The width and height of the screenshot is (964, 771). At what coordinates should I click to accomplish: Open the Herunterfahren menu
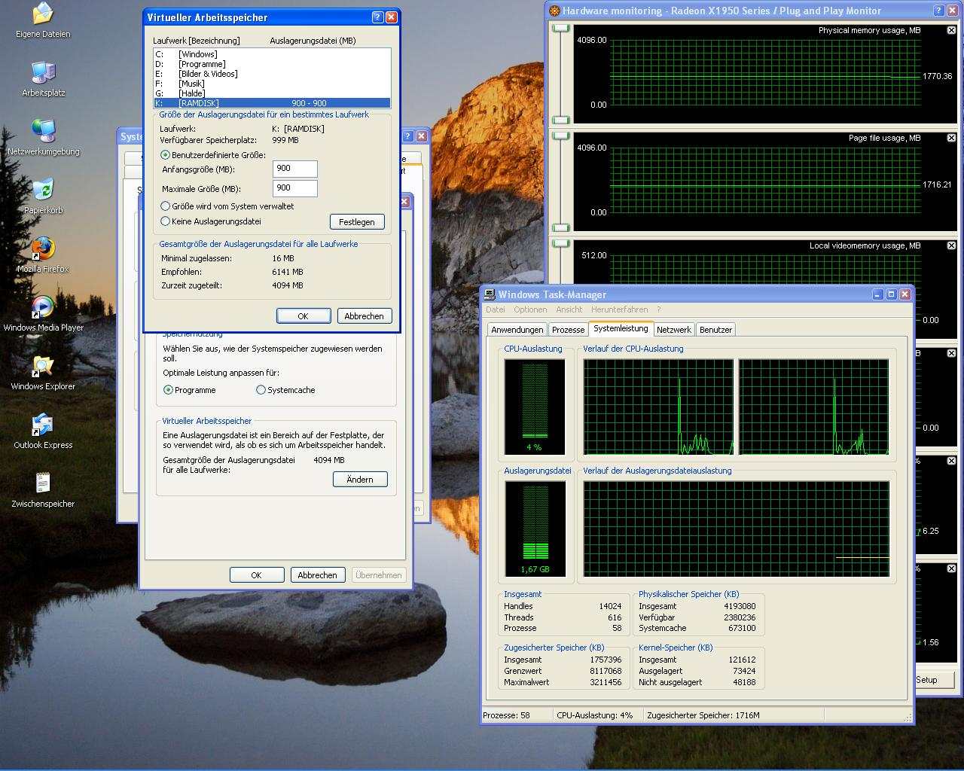pyautogui.click(x=619, y=309)
